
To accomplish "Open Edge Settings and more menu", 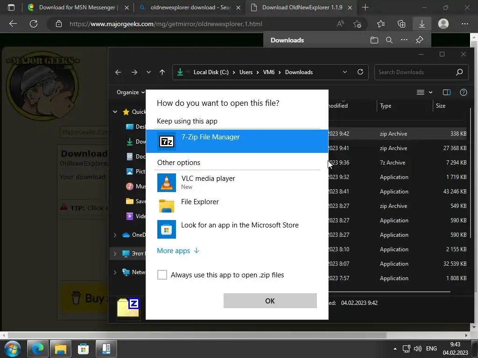I will point(464,24).
